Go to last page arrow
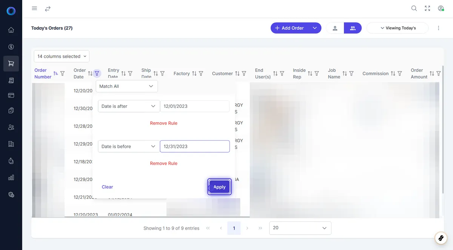The width and height of the screenshot is (453, 250). [260, 228]
